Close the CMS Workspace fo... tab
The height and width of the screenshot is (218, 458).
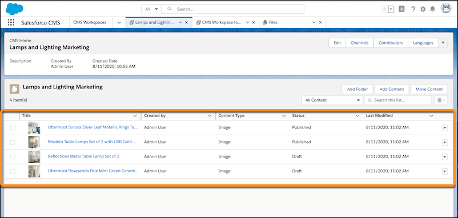pyautogui.click(x=253, y=22)
